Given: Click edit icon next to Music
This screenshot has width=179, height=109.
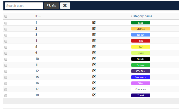Looking at the screenshot, I should coord(94,53).
